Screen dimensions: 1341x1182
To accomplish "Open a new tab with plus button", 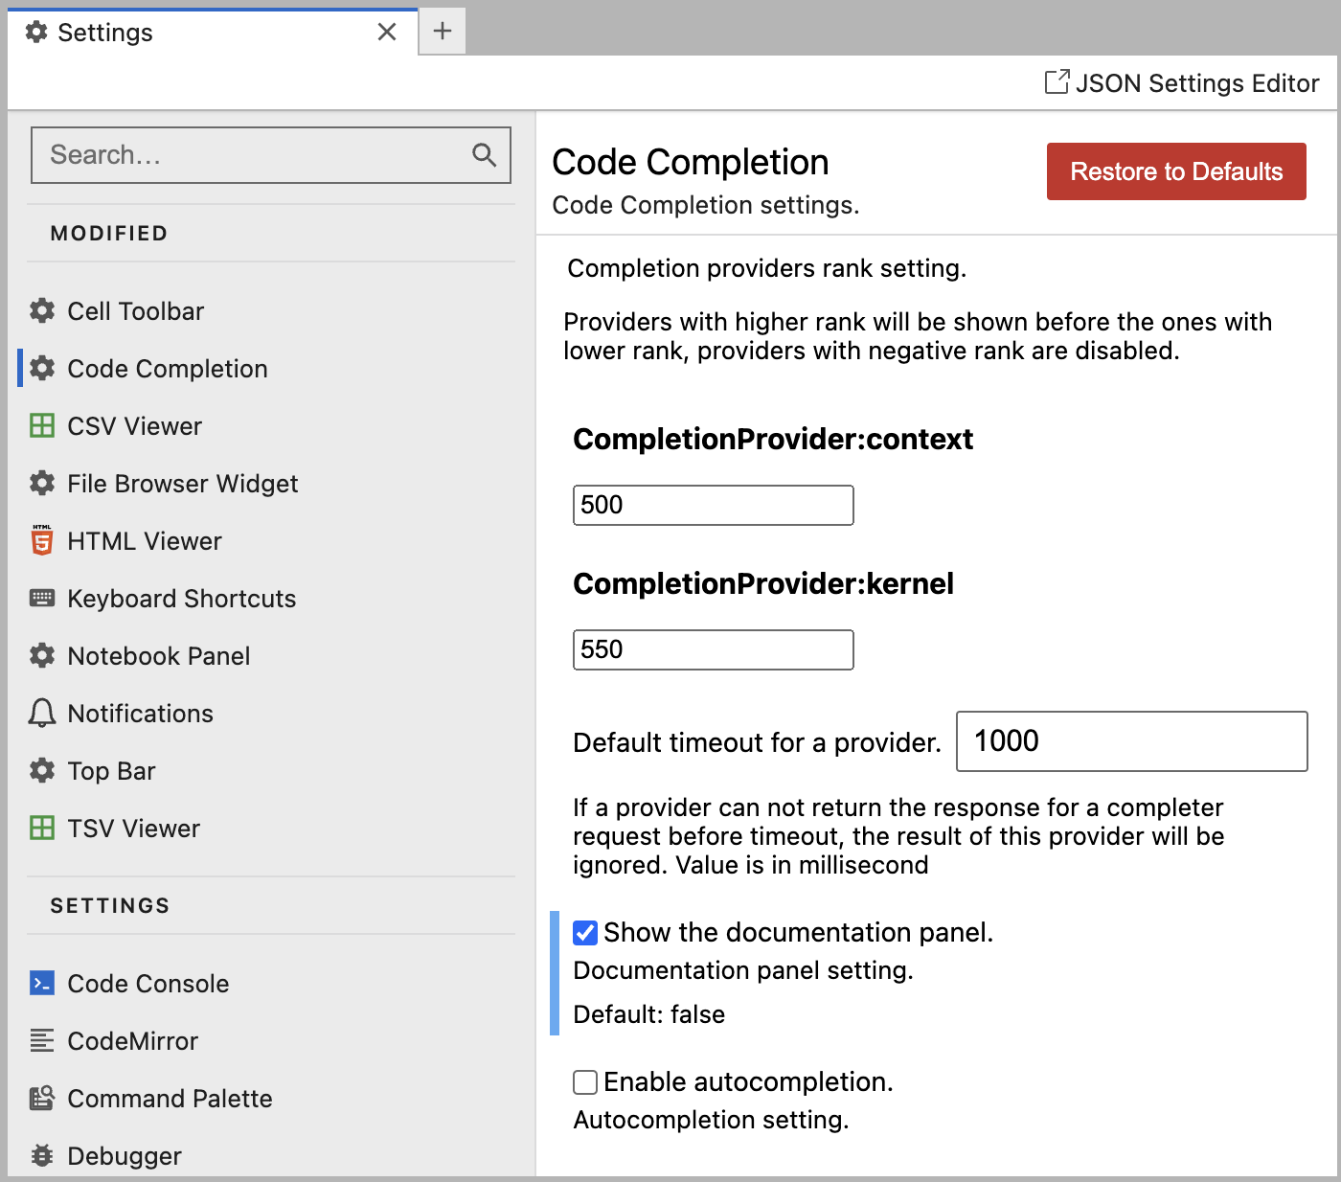I will [x=443, y=32].
